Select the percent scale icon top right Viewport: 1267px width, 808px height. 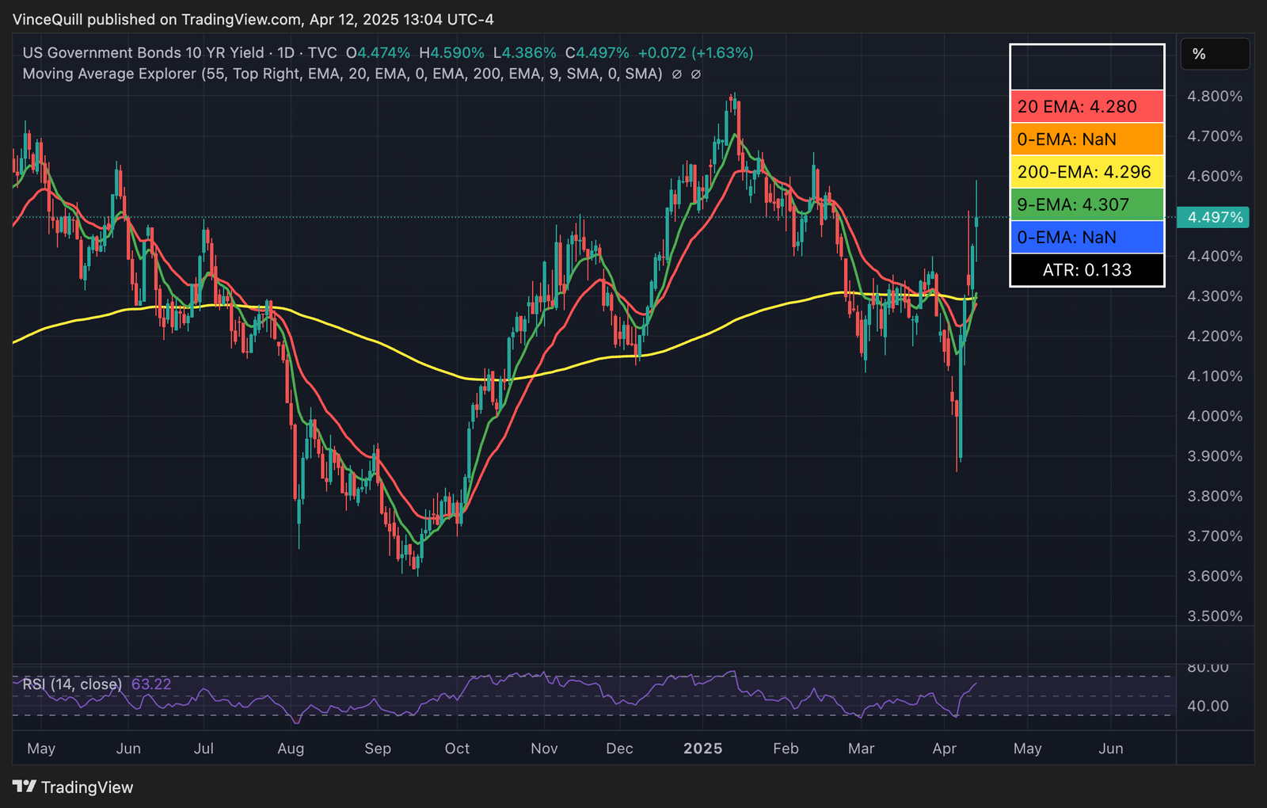click(1215, 54)
